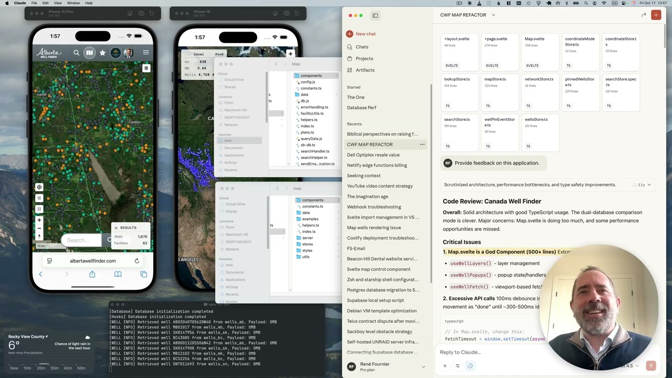Tap the plus zoom button on right phone map
This screenshot has height=378, width=672.
point(290,54)
